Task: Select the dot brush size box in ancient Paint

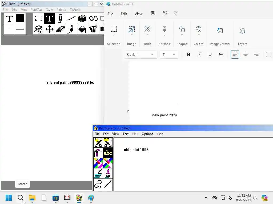Action: pyautogui.click(x=9, y=29)
